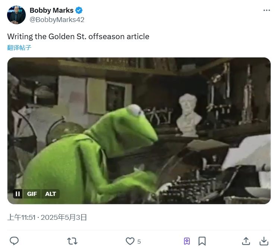Click the blue verified badge
This screenshot has height=250, width=277.
pos(79,10)
